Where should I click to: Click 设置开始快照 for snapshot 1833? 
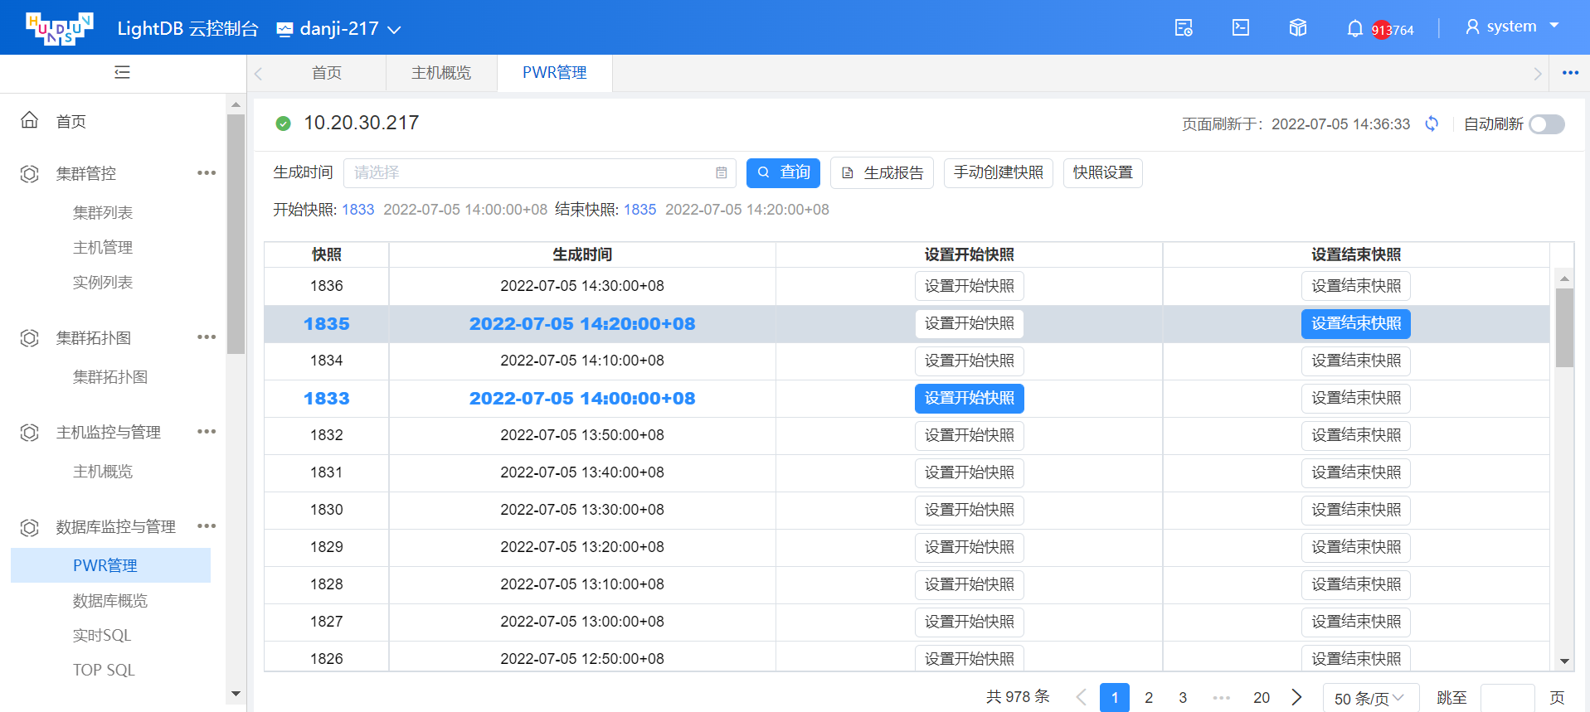point(969,398)
